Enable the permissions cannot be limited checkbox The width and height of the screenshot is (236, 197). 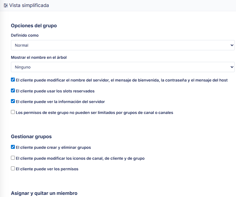[x=13, y=112]
